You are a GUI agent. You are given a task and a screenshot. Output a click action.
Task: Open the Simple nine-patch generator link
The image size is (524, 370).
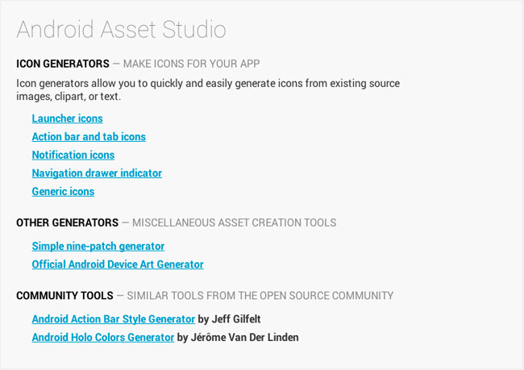coord(98,246)
